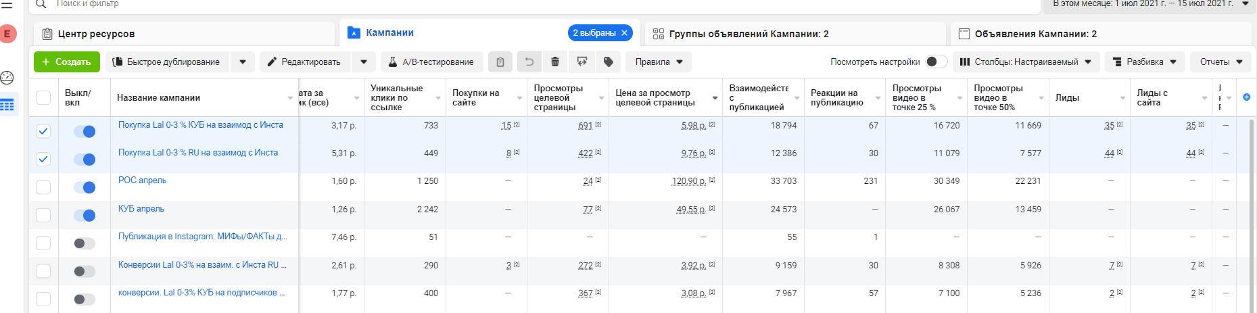Open the 'Столбцы: Настраиваемый' dropdown
1257x313 pixels.
[1026, 62]
